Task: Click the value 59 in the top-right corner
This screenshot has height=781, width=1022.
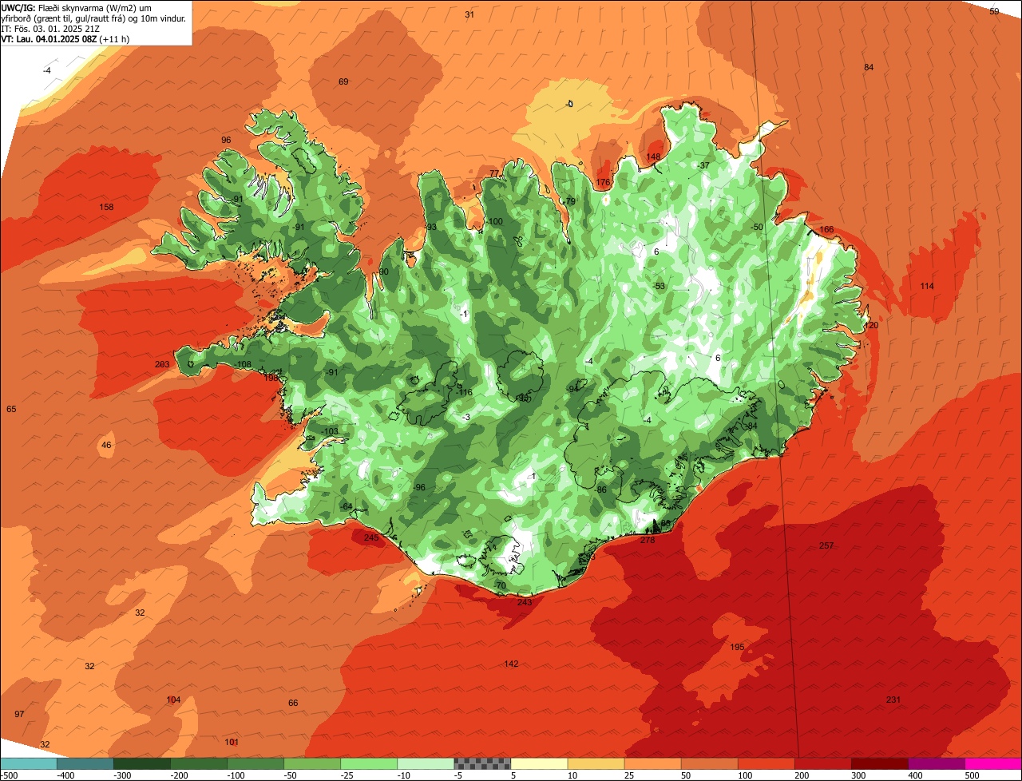Action: [x=994, y=11]
